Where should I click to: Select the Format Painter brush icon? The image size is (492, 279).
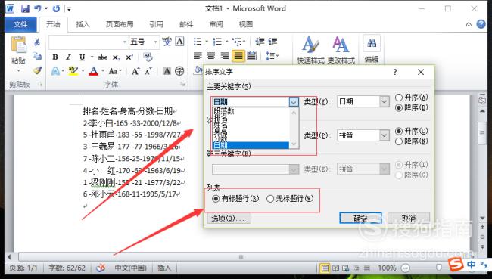pos(37,70)
